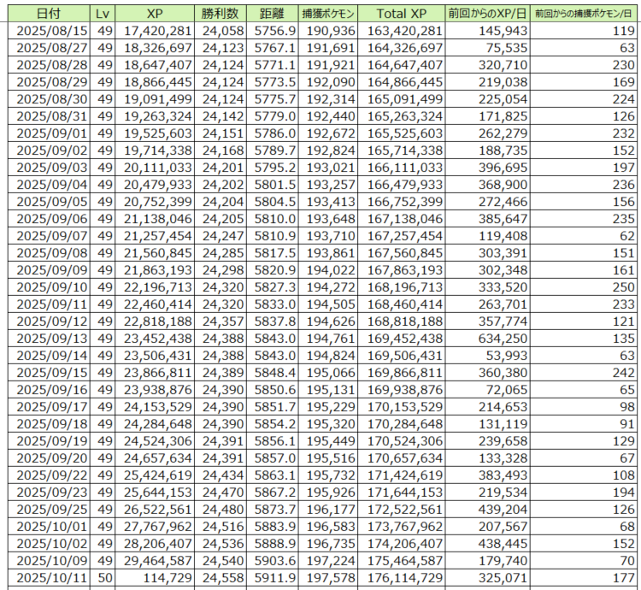641x590 pixels.
Task: Click the Lv cell showing 50
Action: (x=104, y=580)
